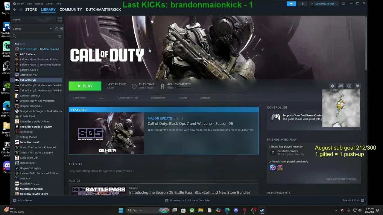Switch to the STORE tab

click(31, 10)
